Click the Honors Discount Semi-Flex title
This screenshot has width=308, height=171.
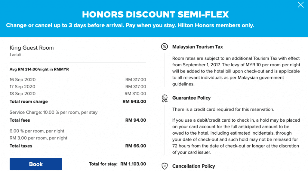pos(156,14)
